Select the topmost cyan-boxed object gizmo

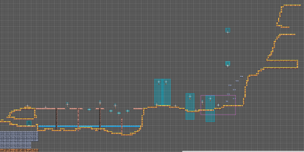point(228,30)
